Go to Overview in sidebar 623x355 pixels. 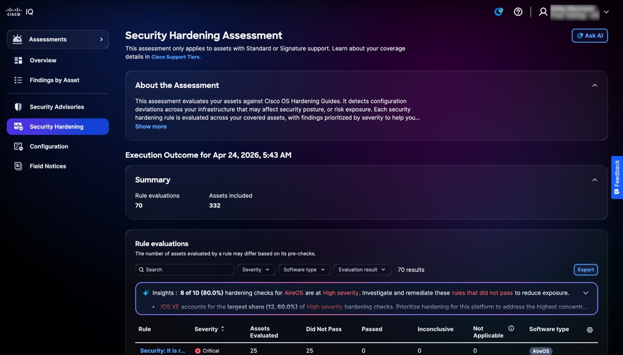(x=43, y=61)
